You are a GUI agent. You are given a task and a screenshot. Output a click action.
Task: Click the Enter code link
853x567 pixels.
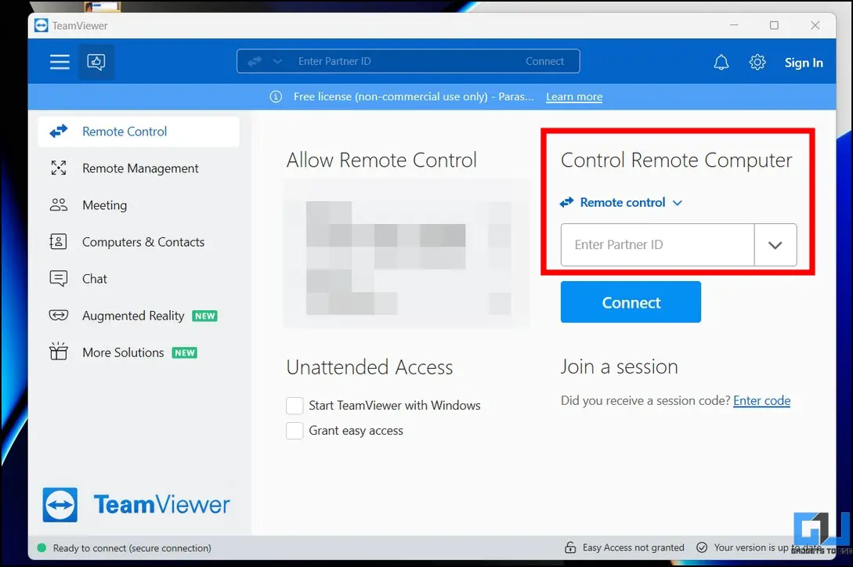pyautogui.click(x=761, y=400)
